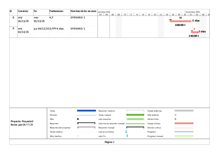Viewport: 219px width, 154px height.
Task: Click the light green solo duración bar
Action: click(x=135, y=119)
